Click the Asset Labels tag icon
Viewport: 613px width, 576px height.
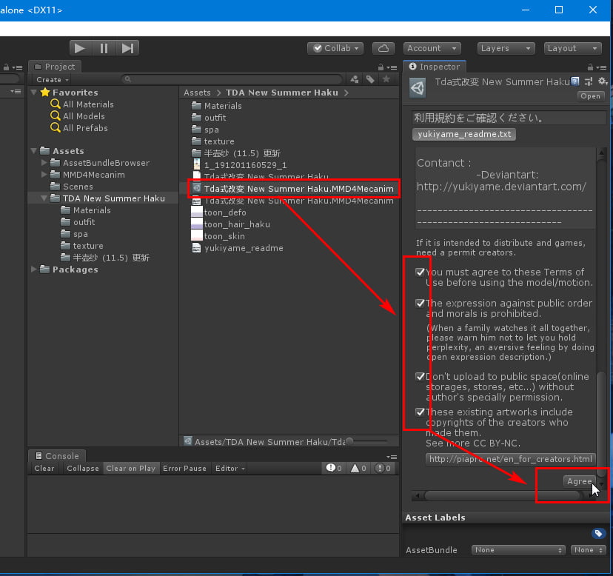(598, 533)
